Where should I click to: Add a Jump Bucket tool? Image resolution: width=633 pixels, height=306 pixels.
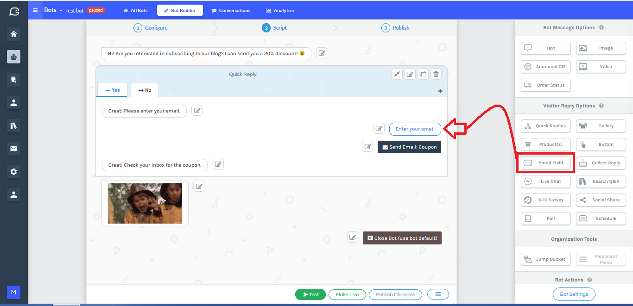(546, 259)
